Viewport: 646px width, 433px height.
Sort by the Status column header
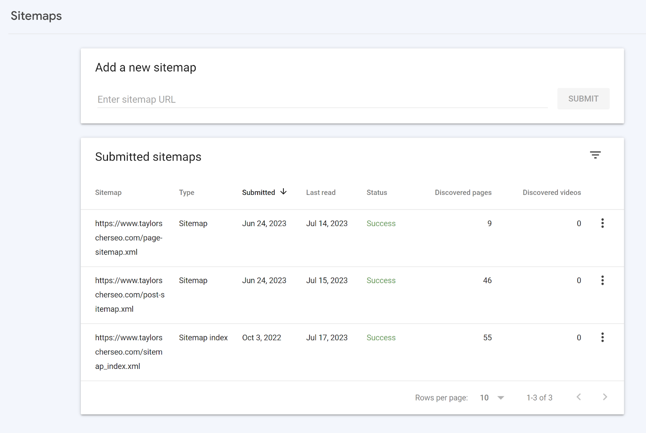377,192
